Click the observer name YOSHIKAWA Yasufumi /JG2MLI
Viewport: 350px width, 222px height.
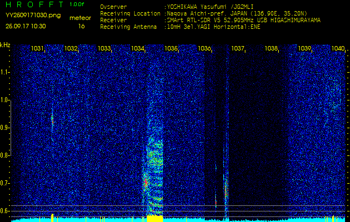coord(210,7)
